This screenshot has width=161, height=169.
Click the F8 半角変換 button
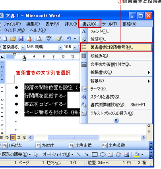click(x=80, y=146)
